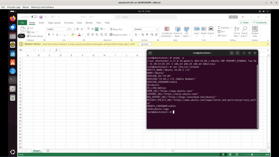Open the Calibri font name dropdown

point(67,29)
